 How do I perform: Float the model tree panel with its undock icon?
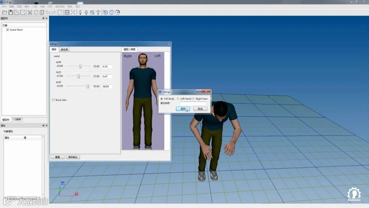43,18
